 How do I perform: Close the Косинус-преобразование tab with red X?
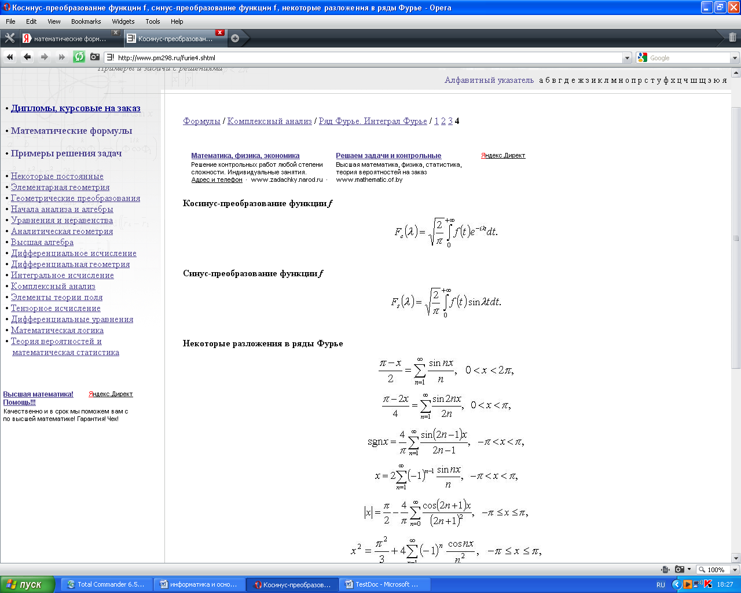coord(220,32)
